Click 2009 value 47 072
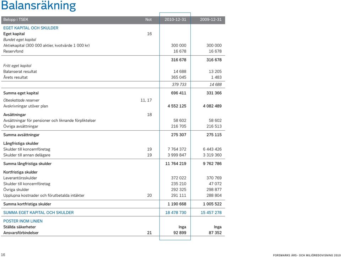Viewport: 341px width, 257px height. (x=215, y=184)
